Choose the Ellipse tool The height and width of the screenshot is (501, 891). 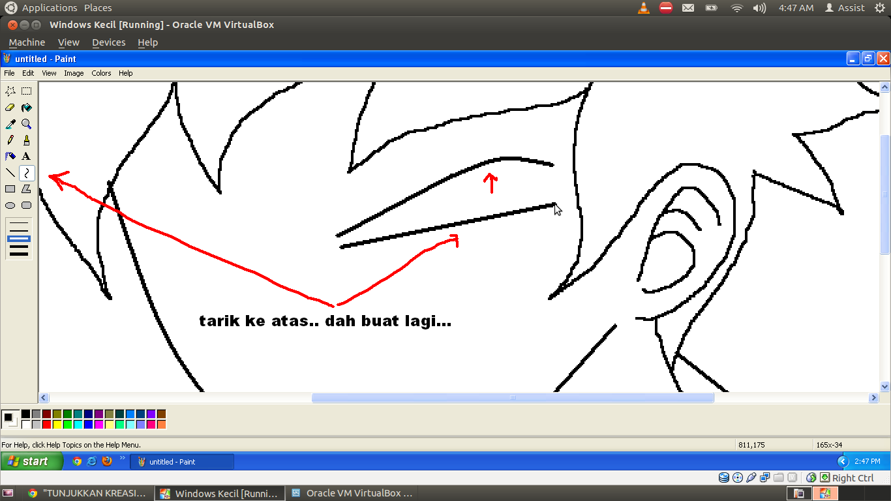(x=10, y=205)
